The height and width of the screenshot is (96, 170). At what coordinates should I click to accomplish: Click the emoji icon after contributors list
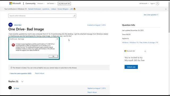74,9
